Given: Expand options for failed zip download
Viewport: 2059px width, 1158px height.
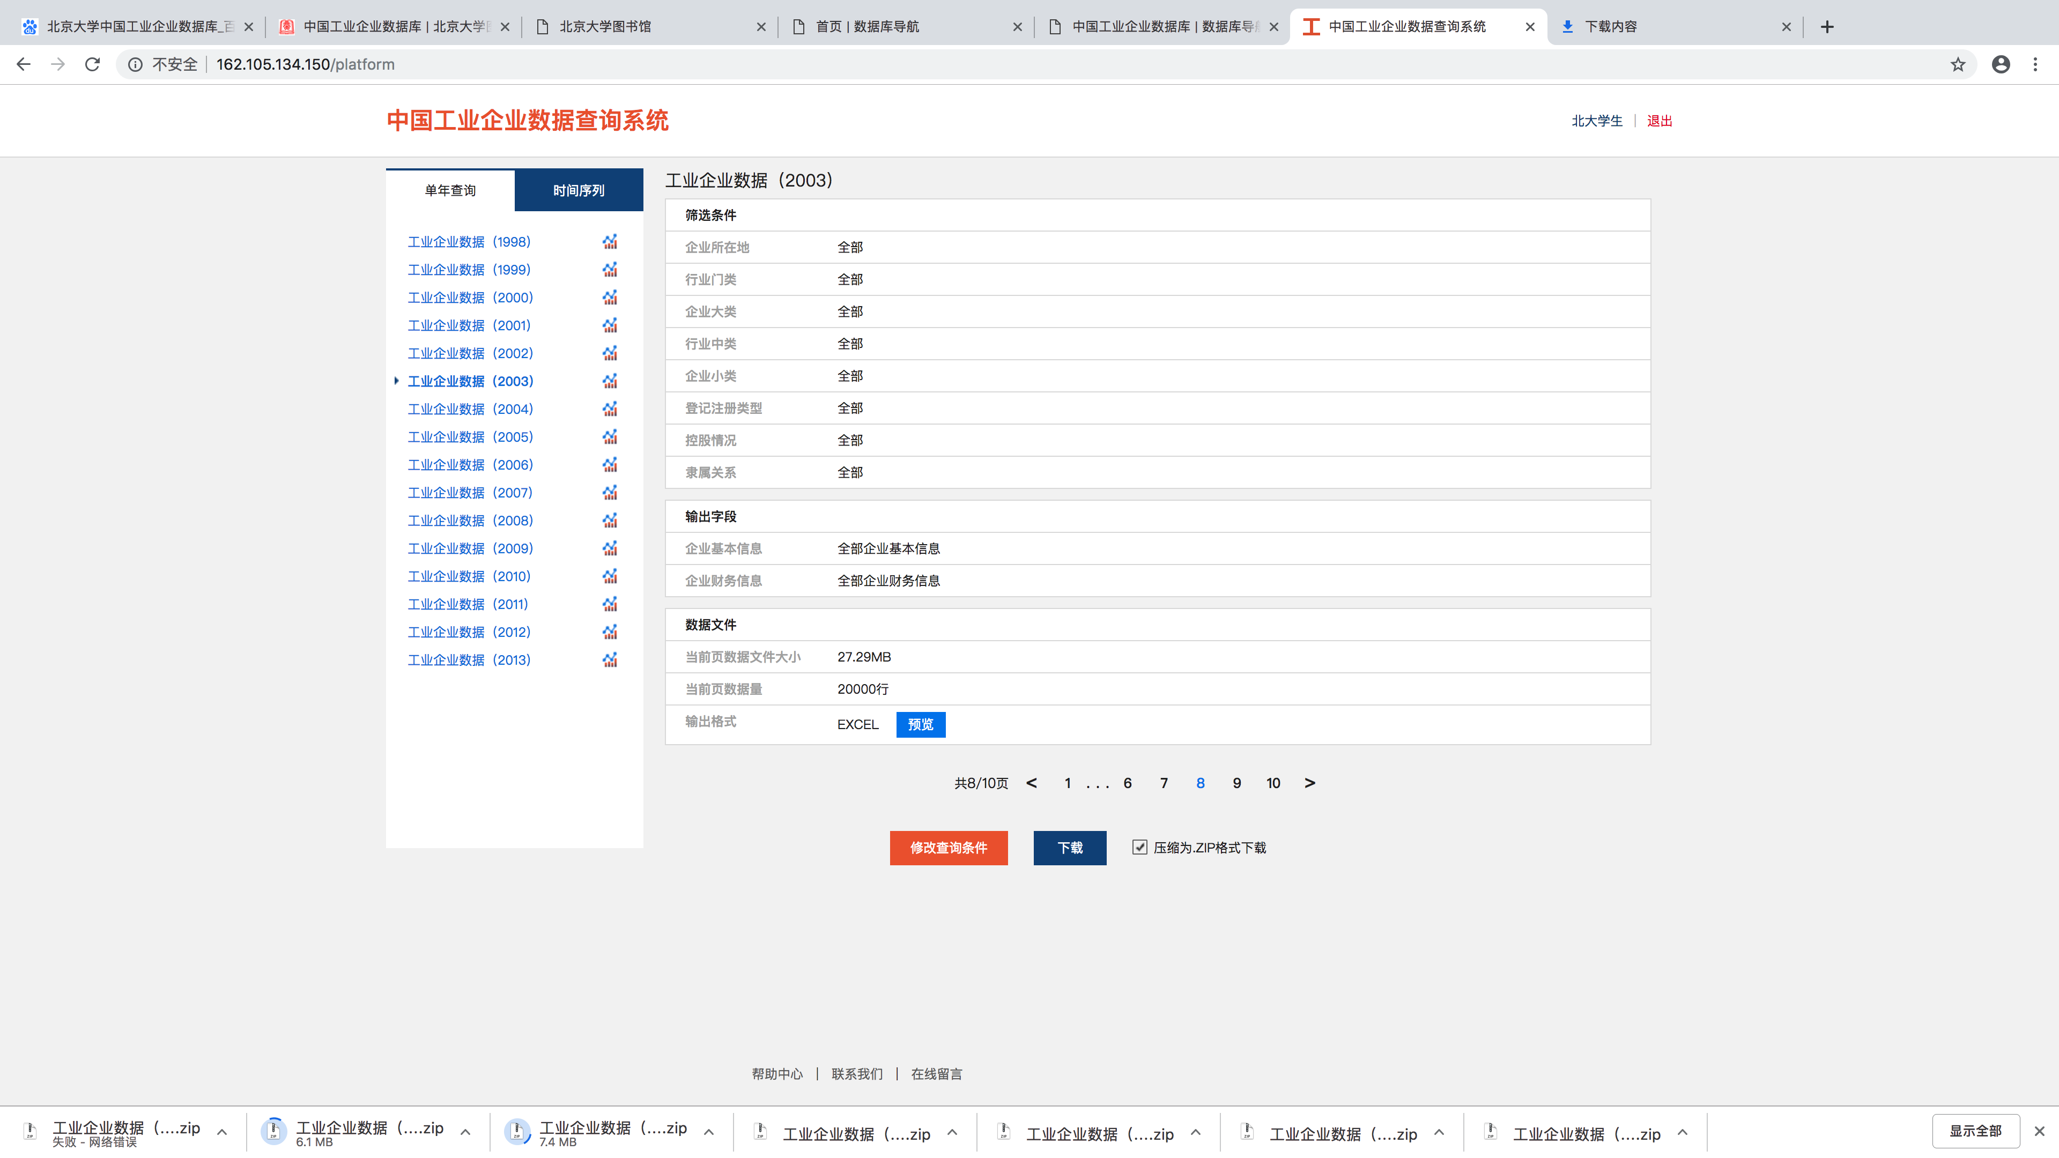Looking at the screenshot, I should click(x=222, y=1132).
